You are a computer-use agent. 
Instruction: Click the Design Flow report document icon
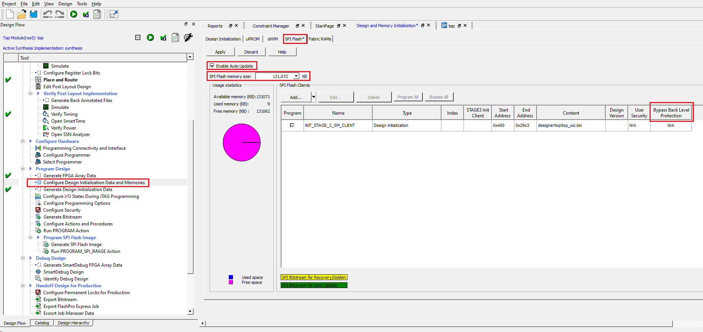pyautogui.click(x=175, y=37)
